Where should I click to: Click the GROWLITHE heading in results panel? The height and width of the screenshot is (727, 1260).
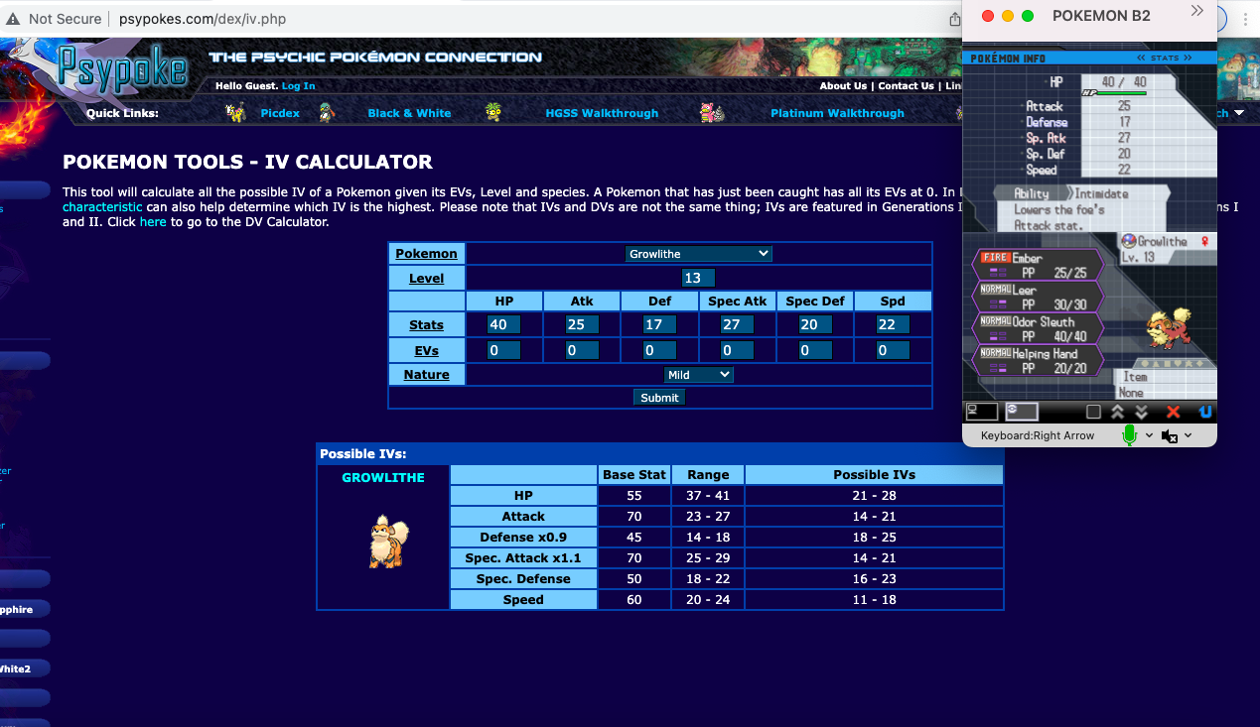pyautogui.click(x=383, y=478)
